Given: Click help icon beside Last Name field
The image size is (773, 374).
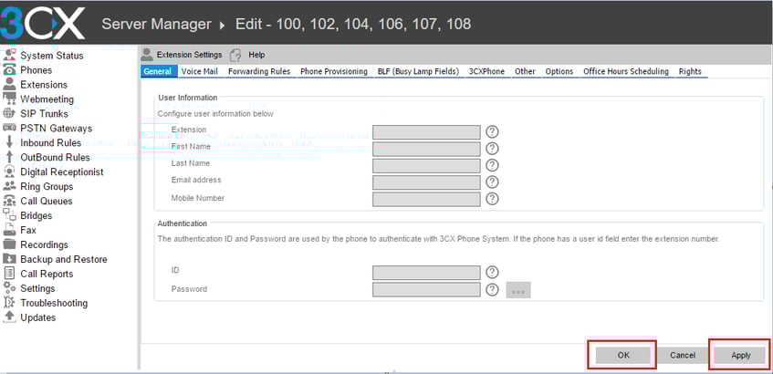Looking at the screenshot, I should pyautogui.click(x=492, y=165).
